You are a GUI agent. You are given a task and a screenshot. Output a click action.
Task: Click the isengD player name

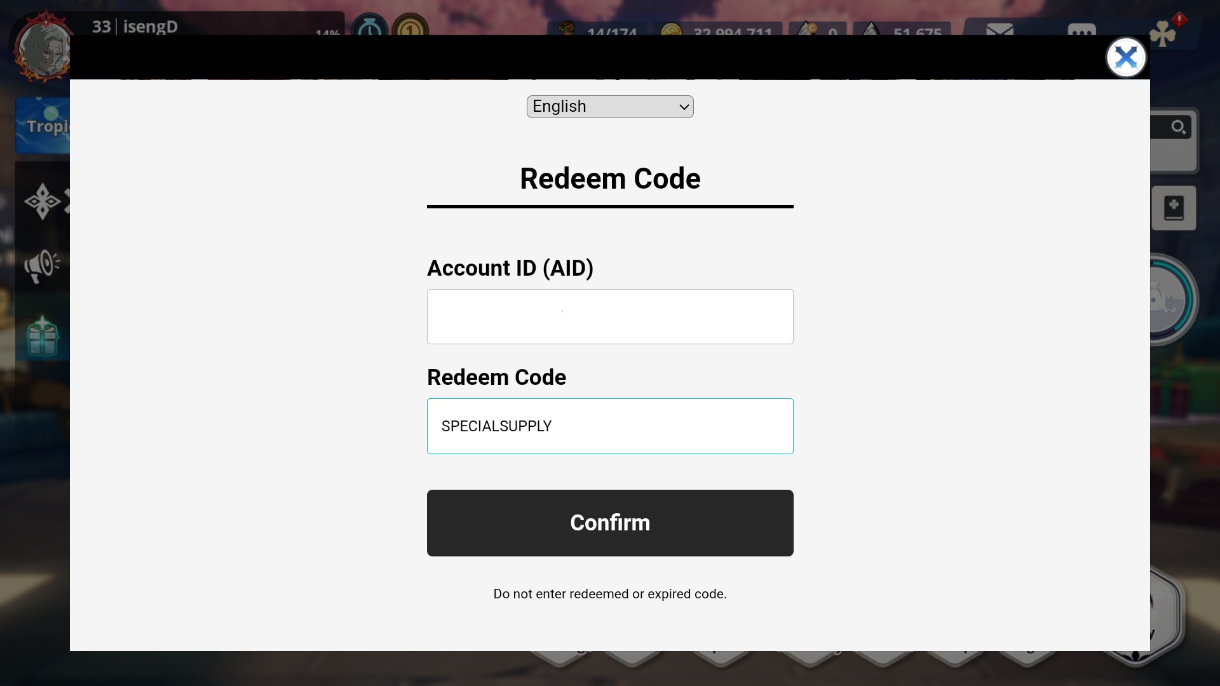(x=150, y=27)
